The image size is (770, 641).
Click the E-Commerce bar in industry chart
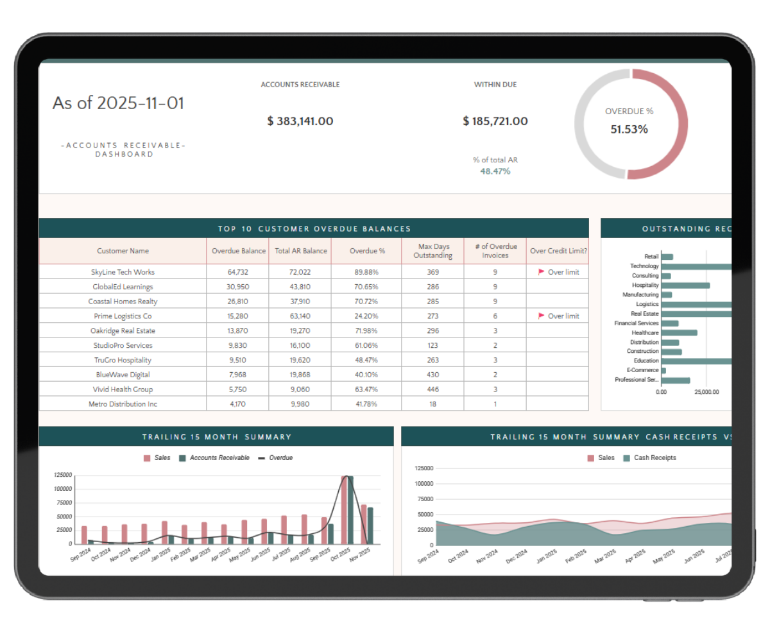pyautogui.click(x=663, y=370)
